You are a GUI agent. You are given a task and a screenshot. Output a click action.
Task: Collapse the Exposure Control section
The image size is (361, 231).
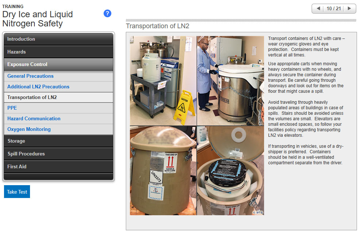coord(59,65)
